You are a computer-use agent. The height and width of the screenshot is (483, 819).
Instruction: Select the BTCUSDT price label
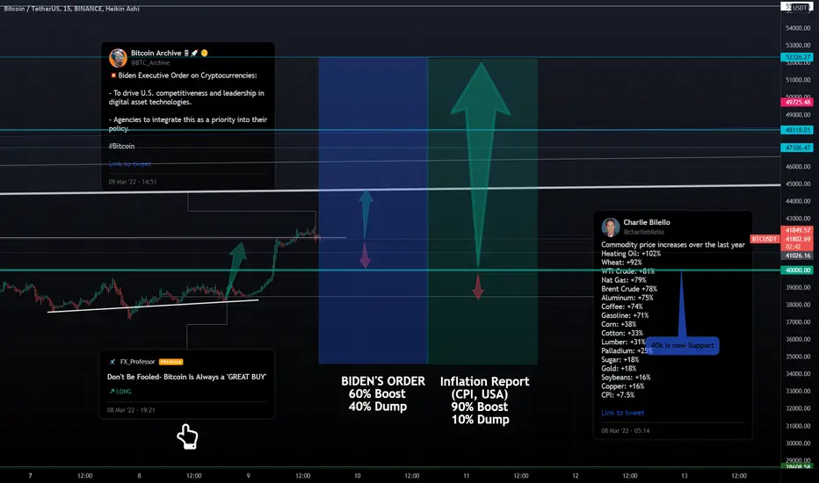coord(765,239)
